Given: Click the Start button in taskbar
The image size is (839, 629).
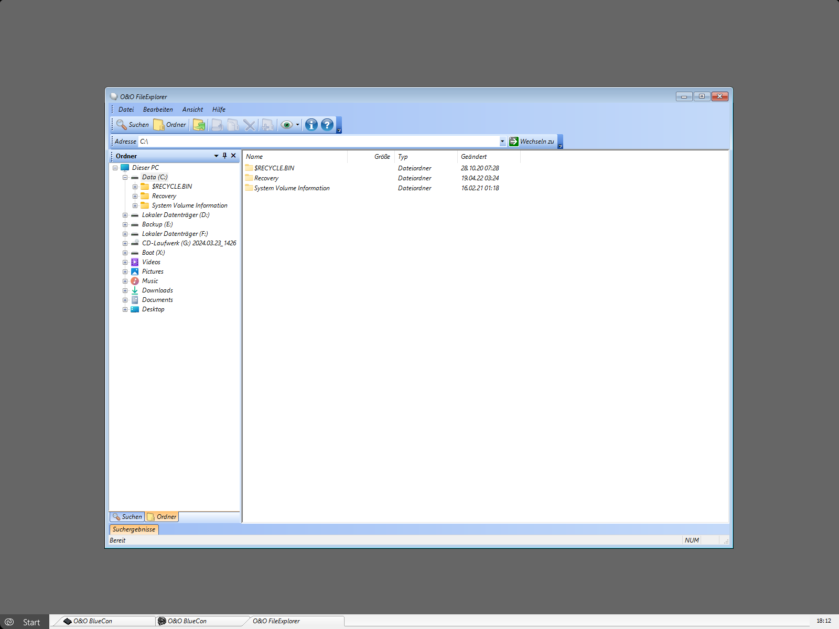Looking at the screenshot, I should (x=25, y=622).
